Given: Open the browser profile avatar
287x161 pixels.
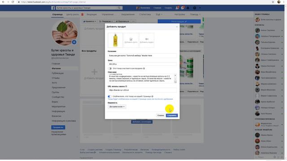Looking at the screenshot, I should pos(279,2).
